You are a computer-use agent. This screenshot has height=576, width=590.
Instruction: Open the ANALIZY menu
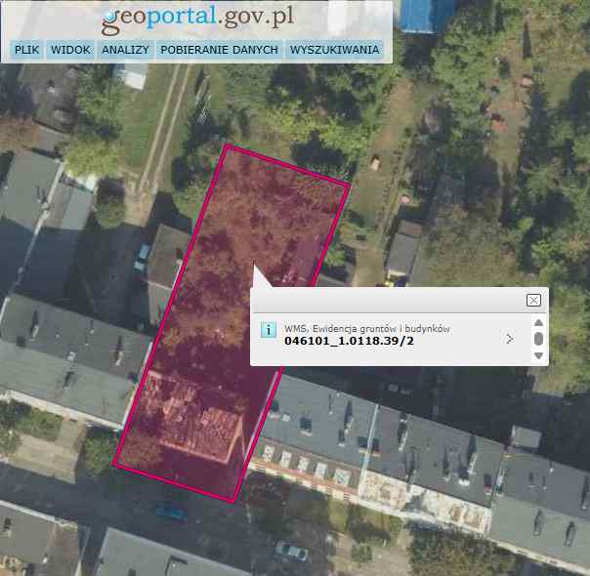(125, 50)
